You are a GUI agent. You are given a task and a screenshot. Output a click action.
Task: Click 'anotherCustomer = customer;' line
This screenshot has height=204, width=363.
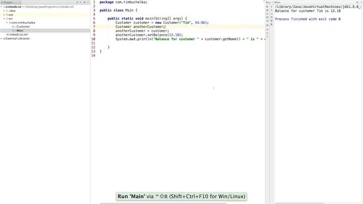142,31
